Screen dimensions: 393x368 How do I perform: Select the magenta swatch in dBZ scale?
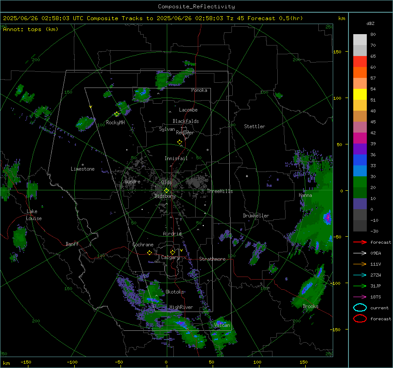tap(360, 138)
